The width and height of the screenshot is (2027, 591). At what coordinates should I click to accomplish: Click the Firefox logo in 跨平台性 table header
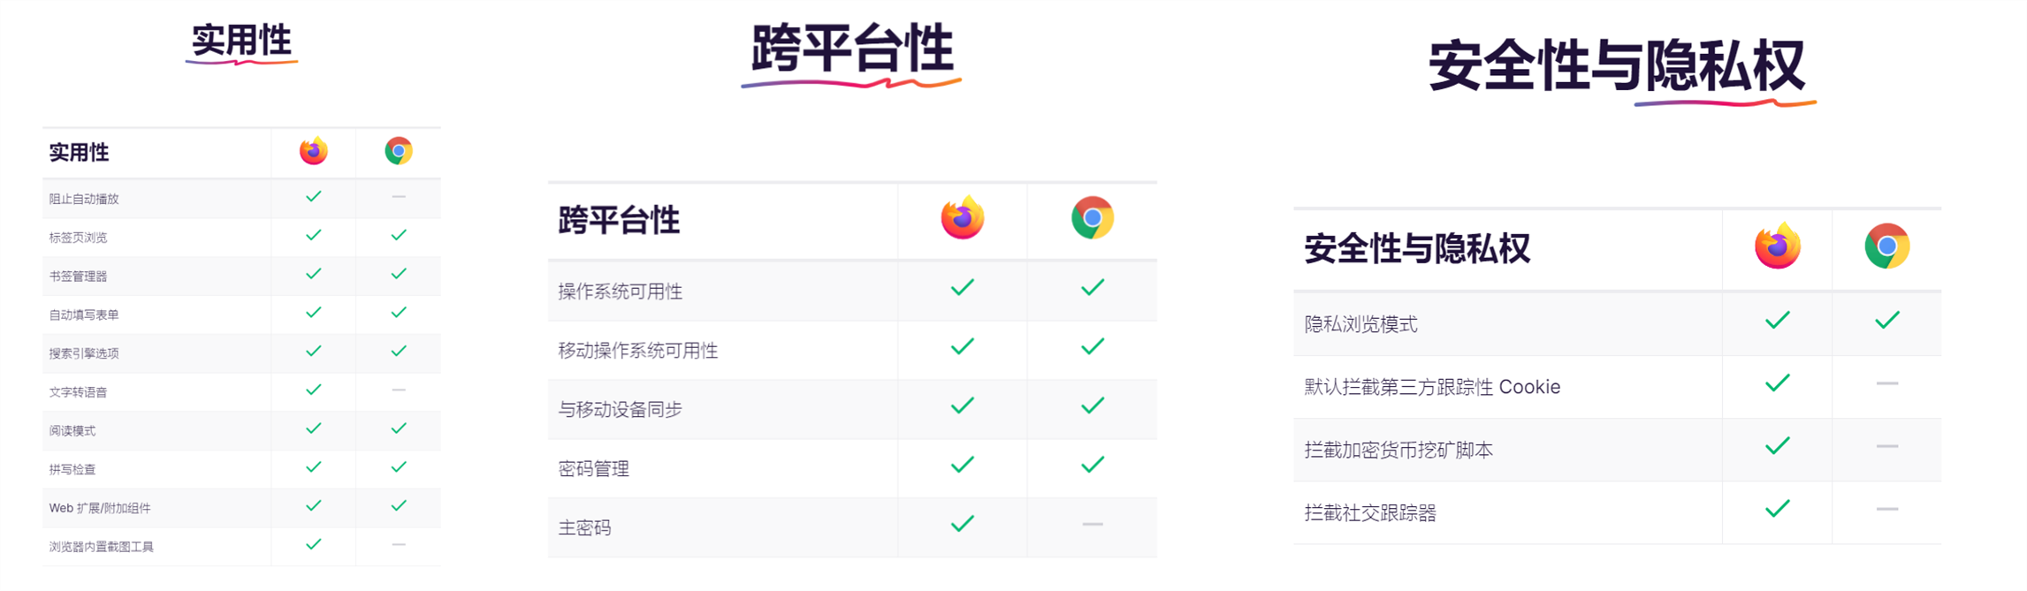pos(963,217)
